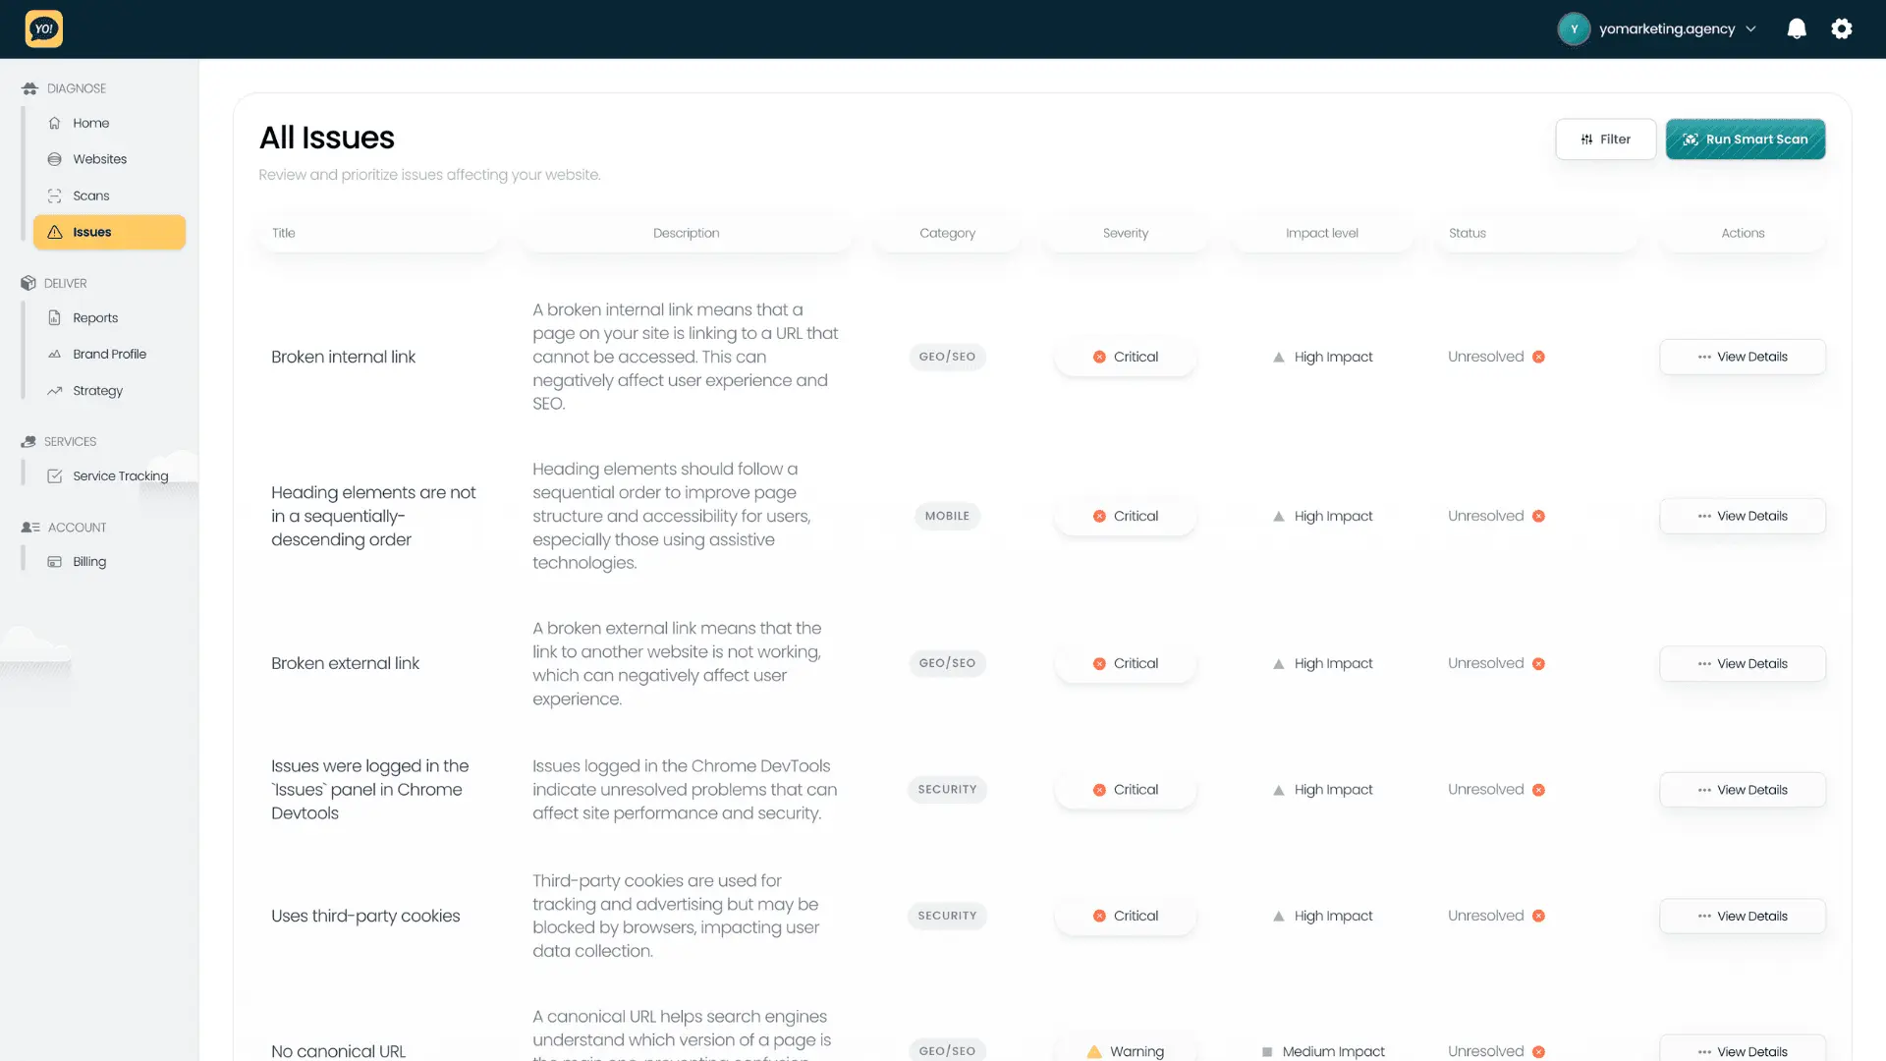Click 'Broken external link' title
Viewport: 1886px width, 1061px height.
click(345, 663)
